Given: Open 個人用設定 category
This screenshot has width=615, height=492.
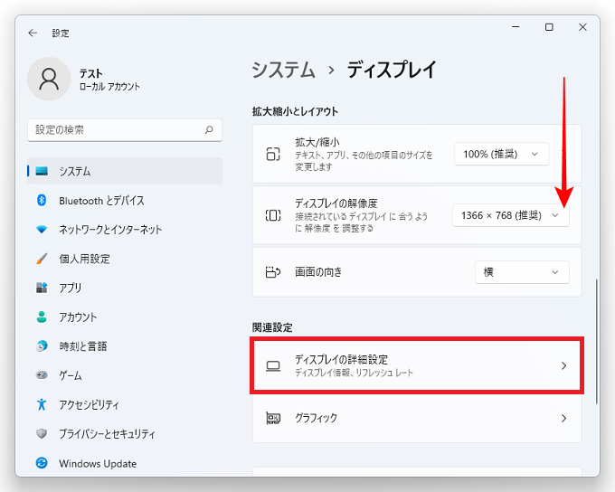Looking at the screenshot, I should coord(125,259).
